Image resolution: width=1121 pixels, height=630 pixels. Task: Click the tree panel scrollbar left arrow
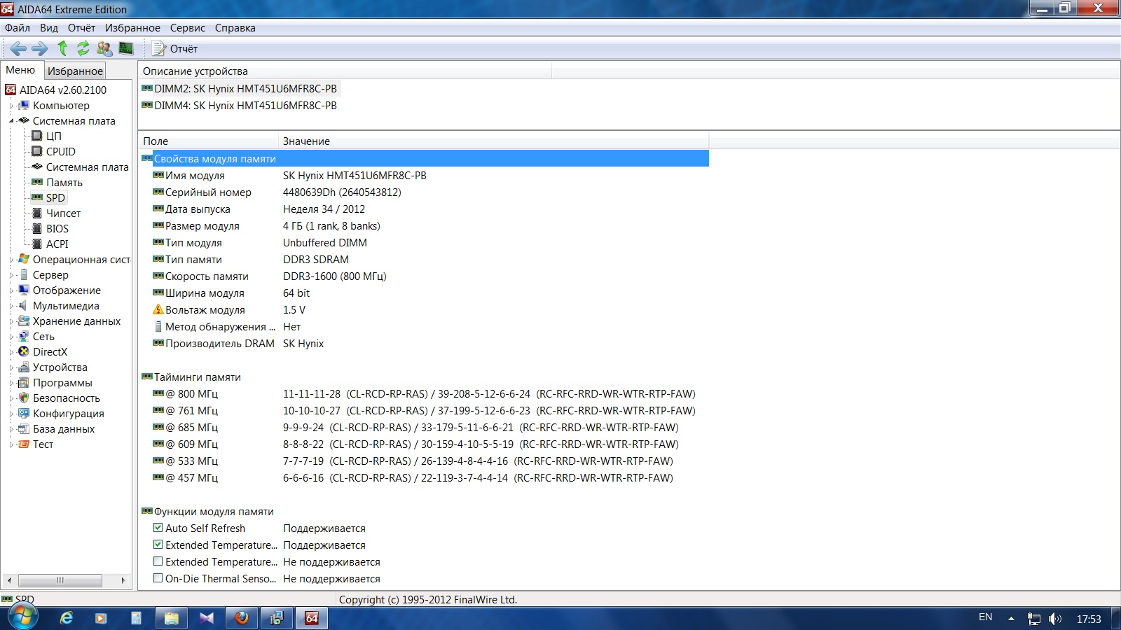9,580
